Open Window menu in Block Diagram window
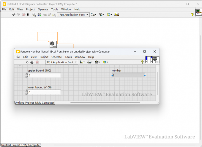Screen dimensions: 202x147 coord(66,10)
